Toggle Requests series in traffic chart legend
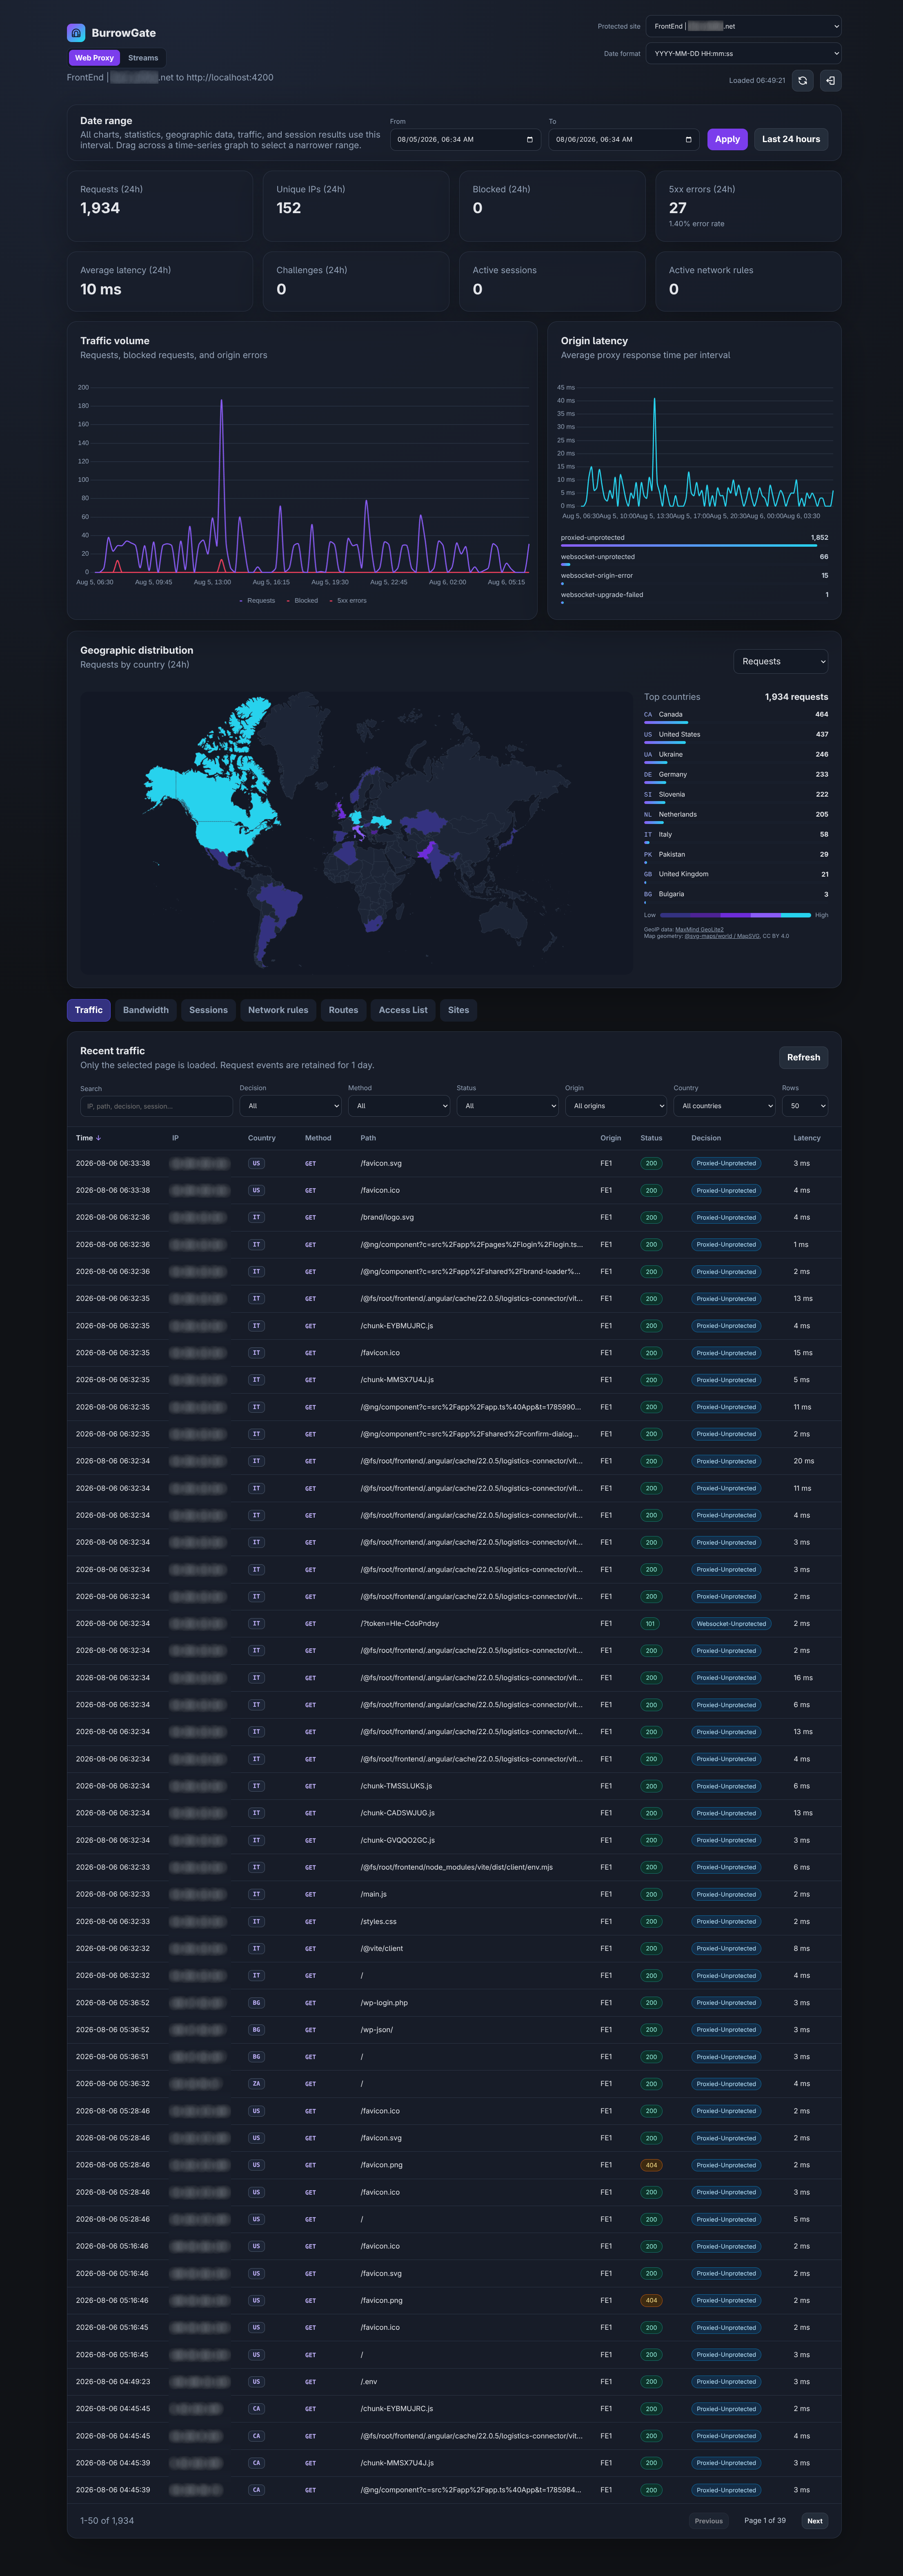The width and height of the screenshot is (903, 2576). 257,601
